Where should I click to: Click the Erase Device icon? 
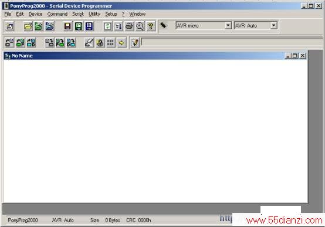pos(89,43)
